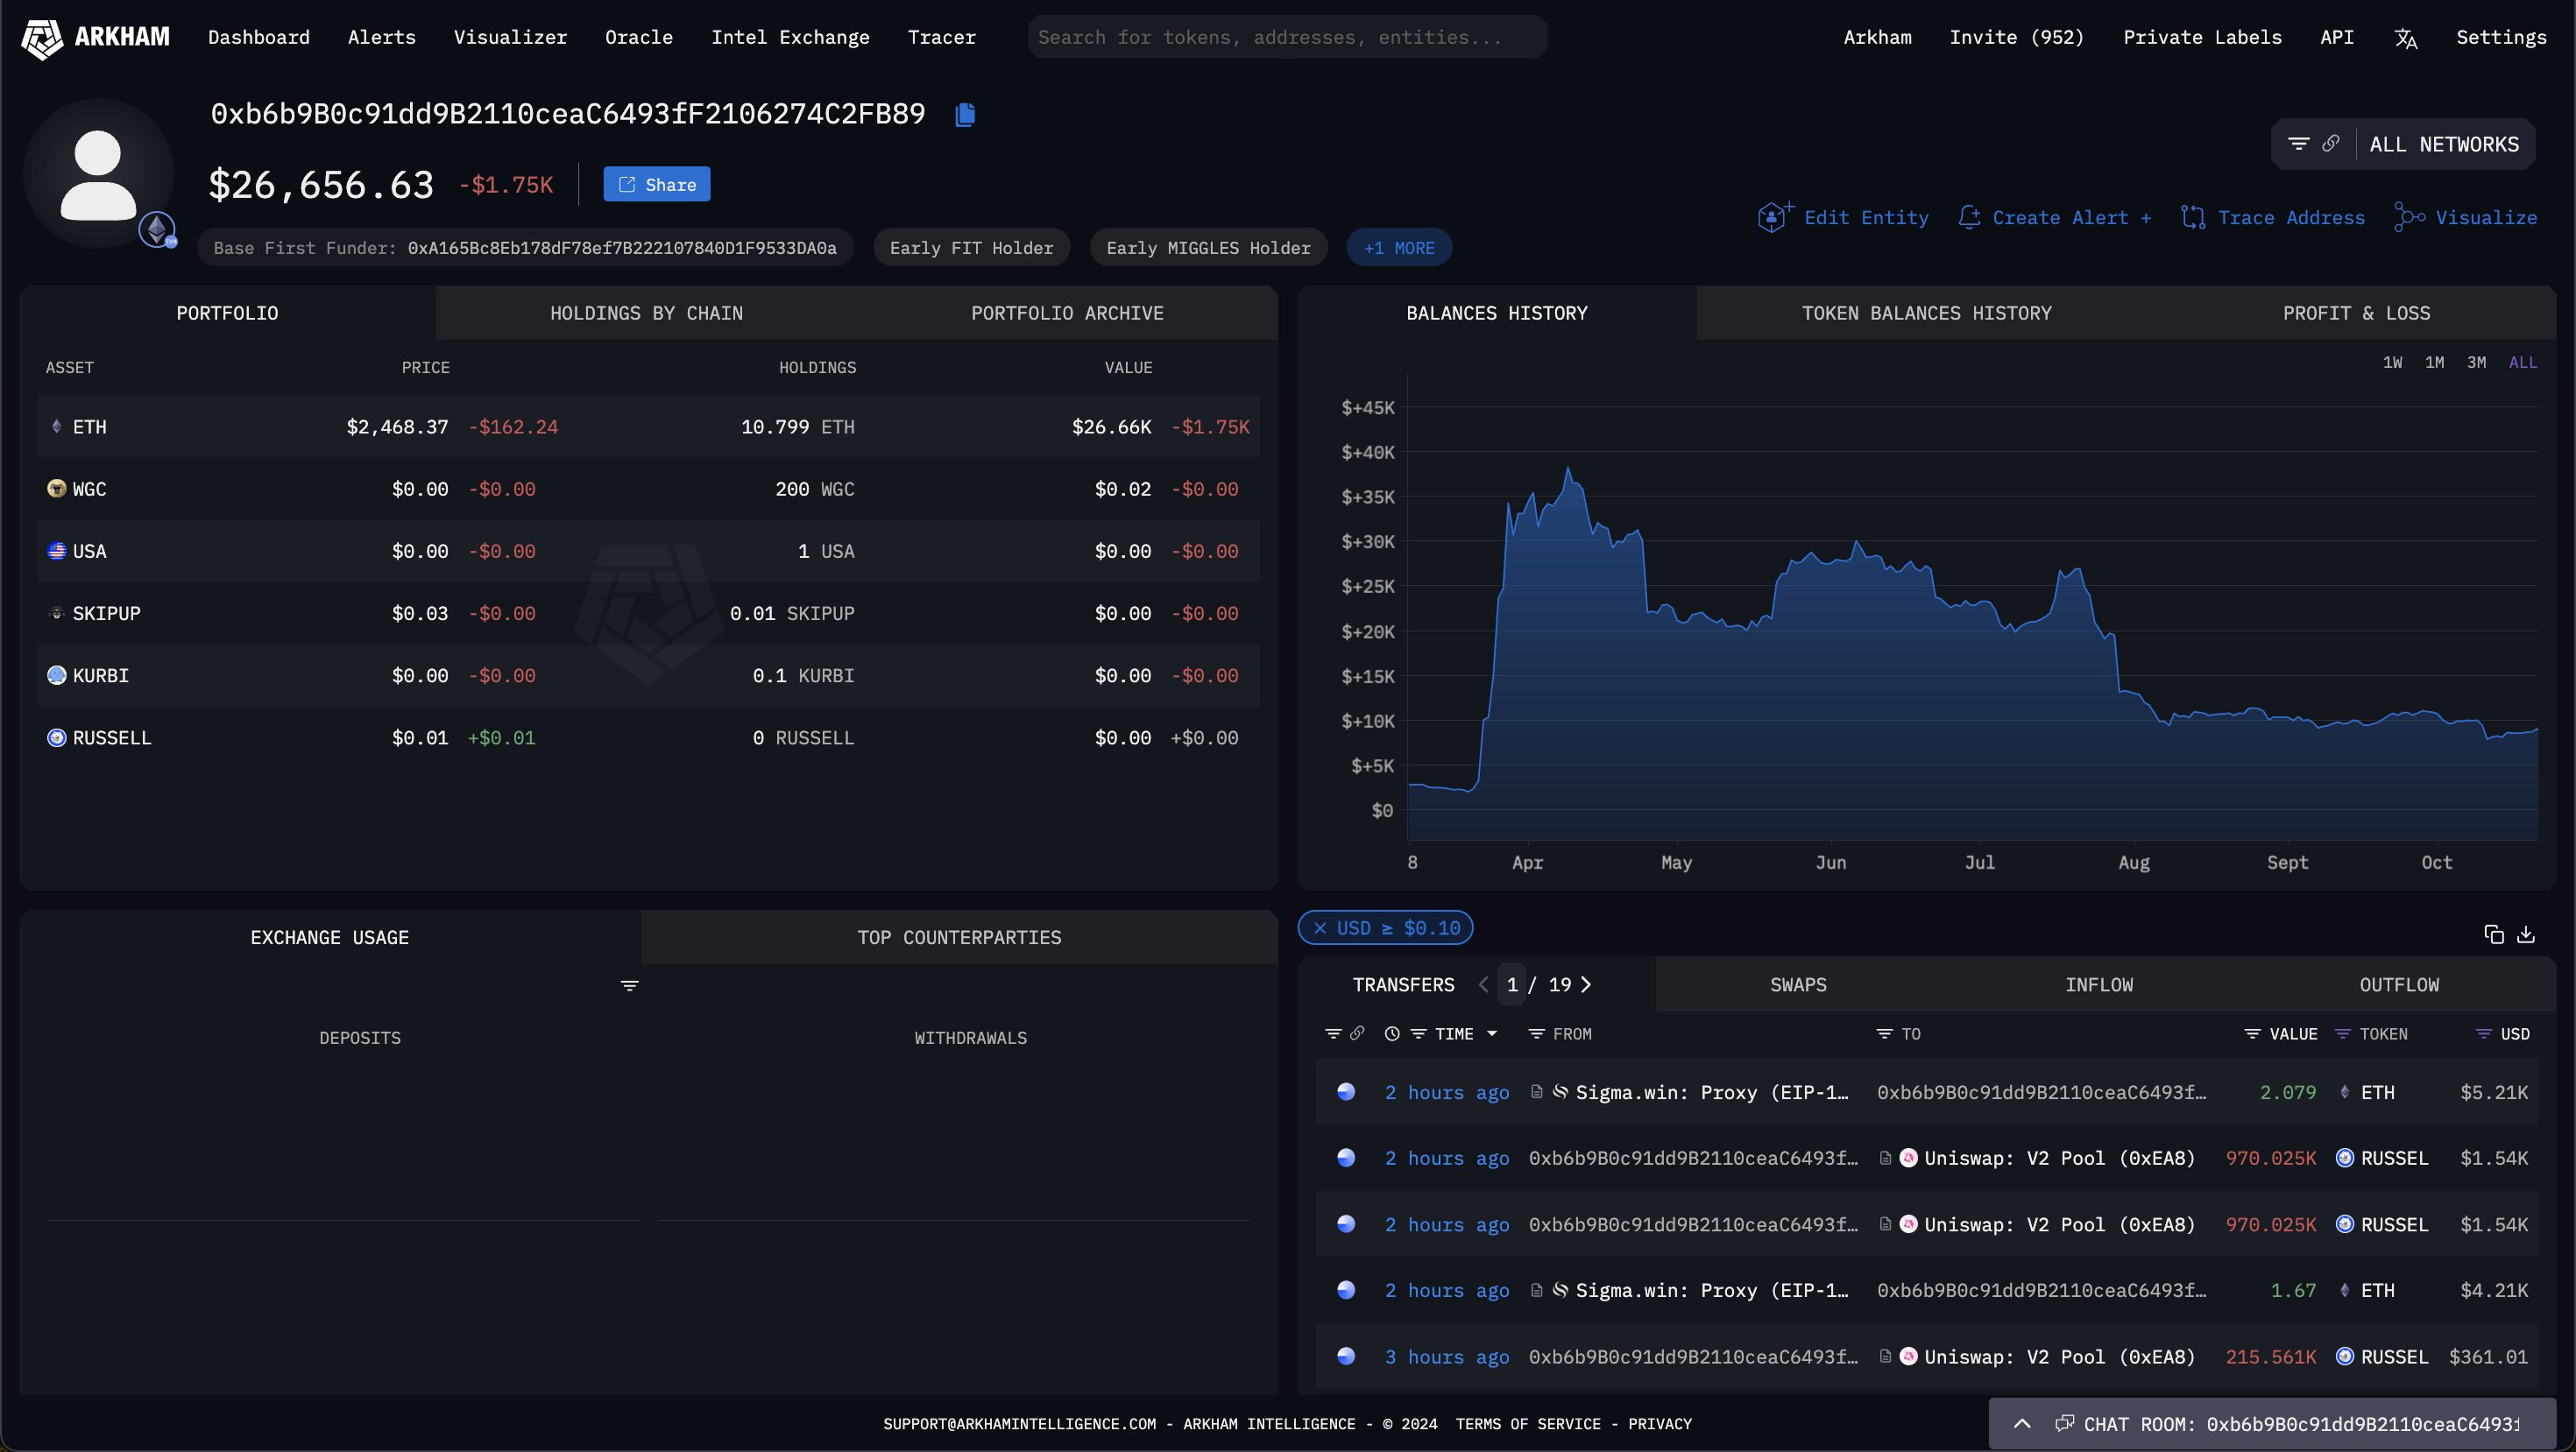Open the Dashboard menu
The image size is (2576, 1452).
coord(259,37)
